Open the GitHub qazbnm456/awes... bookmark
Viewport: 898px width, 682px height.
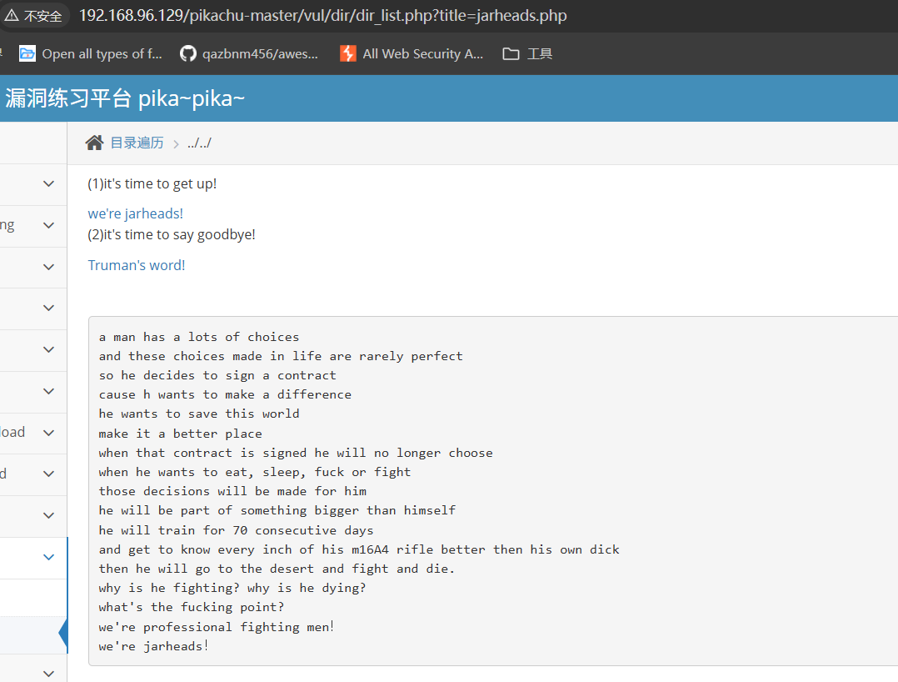click(248, 54)
